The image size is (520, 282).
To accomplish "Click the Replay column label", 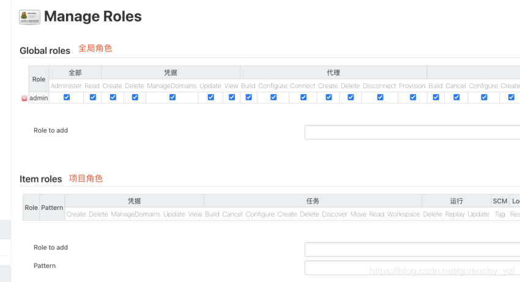I will pyautogui.click(x=455, y=214).
